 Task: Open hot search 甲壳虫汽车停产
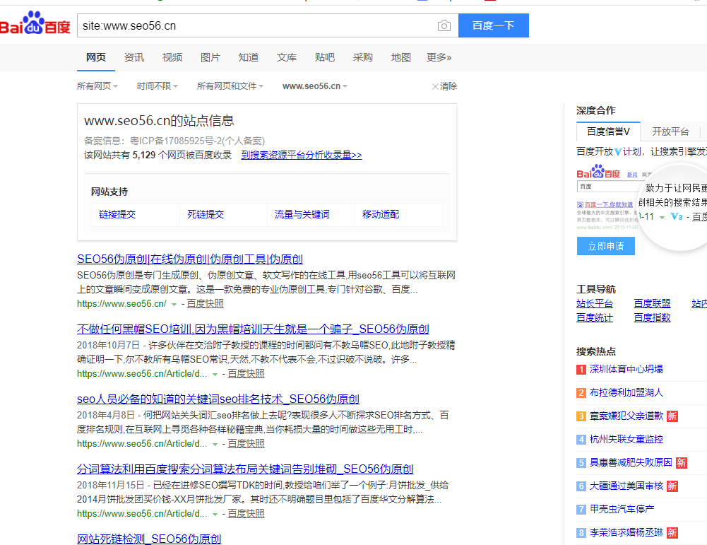coord(622,509)
